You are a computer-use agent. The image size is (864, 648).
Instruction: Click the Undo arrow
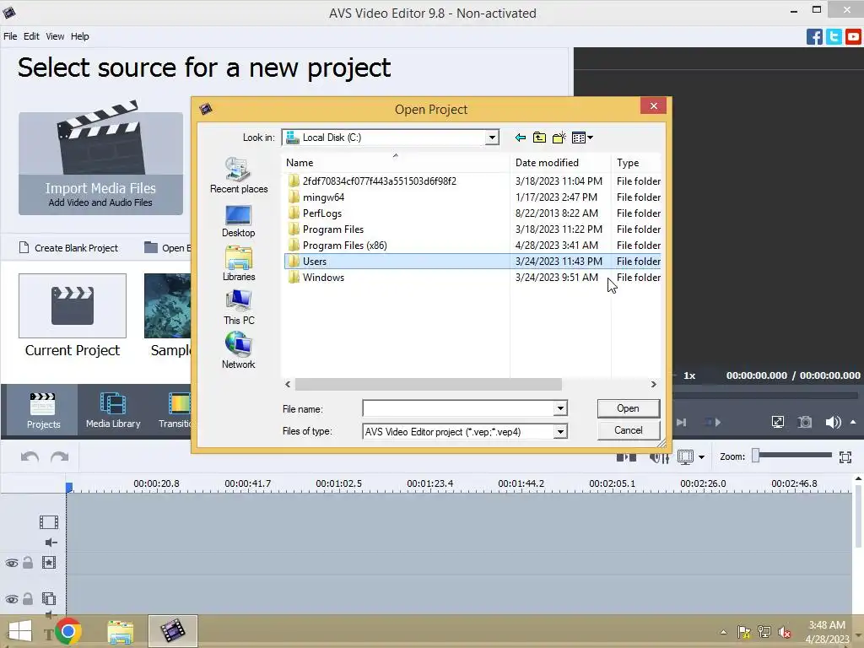coord(30,456)
